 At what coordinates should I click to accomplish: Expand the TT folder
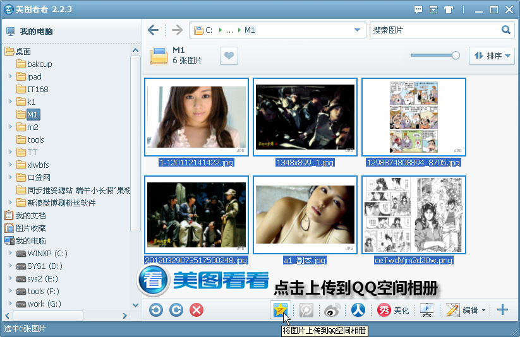(10, 152)
